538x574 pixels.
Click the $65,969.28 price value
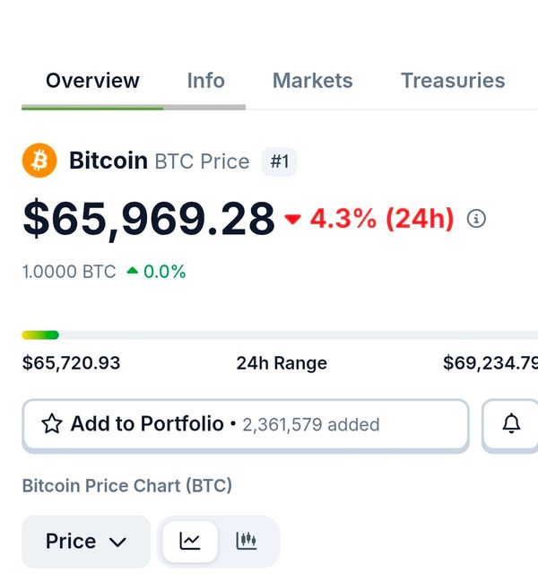click(x=149, y=219)
